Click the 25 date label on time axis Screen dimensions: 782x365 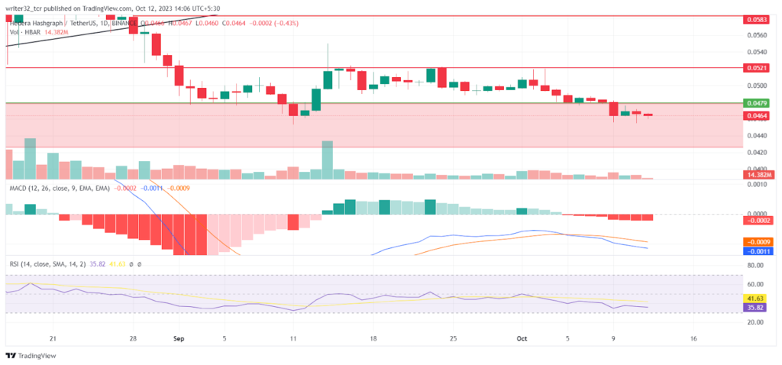(x=453, y=338)
